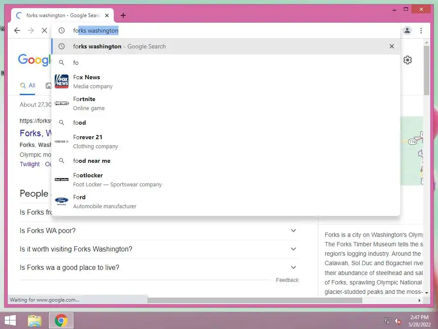Open Google quick settings gear
The height and width of the screenshot is (329, 438).
pyautogui.click(x=408, y=60)
